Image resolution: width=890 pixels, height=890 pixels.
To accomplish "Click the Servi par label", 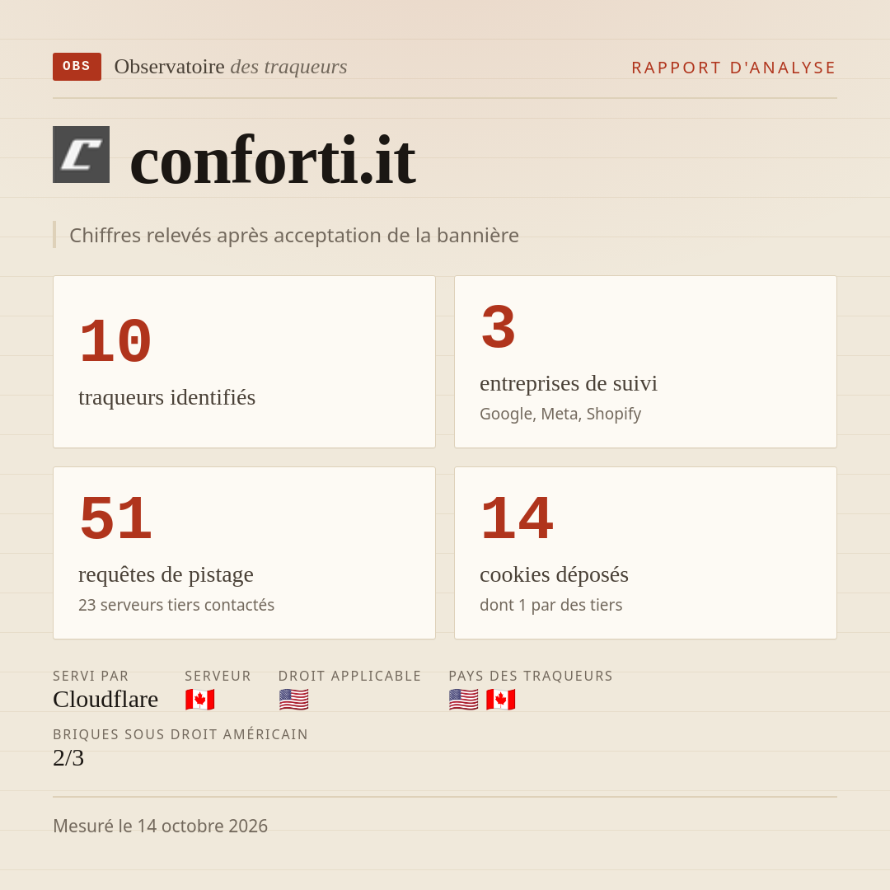I will (91, 676).
